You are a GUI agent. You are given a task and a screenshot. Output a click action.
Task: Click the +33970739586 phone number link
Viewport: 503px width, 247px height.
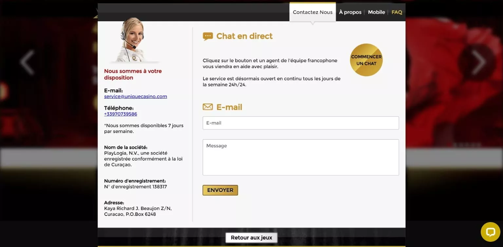[x=121, y=114]
